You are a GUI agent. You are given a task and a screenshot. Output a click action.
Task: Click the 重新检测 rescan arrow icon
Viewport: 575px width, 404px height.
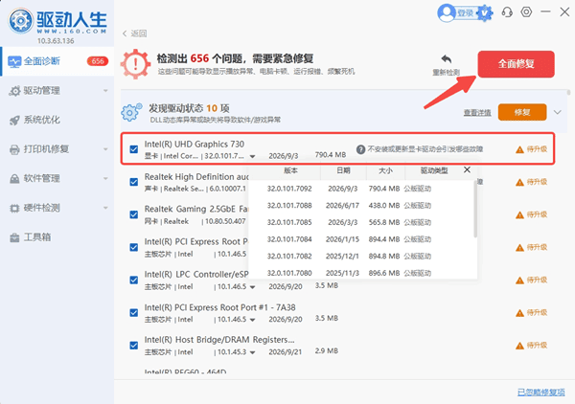[447, 59]
